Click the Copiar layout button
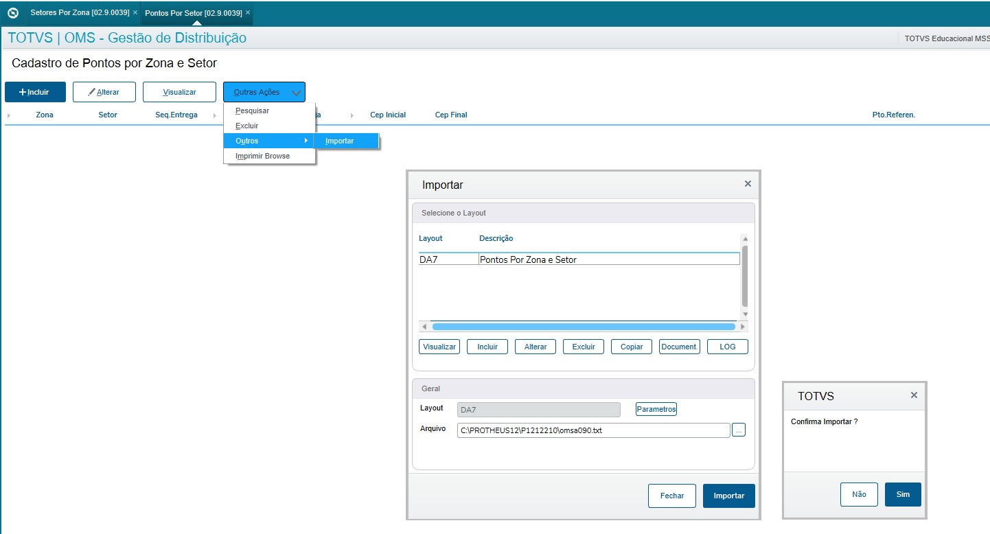The image size is (990, 534). [632, 347]
